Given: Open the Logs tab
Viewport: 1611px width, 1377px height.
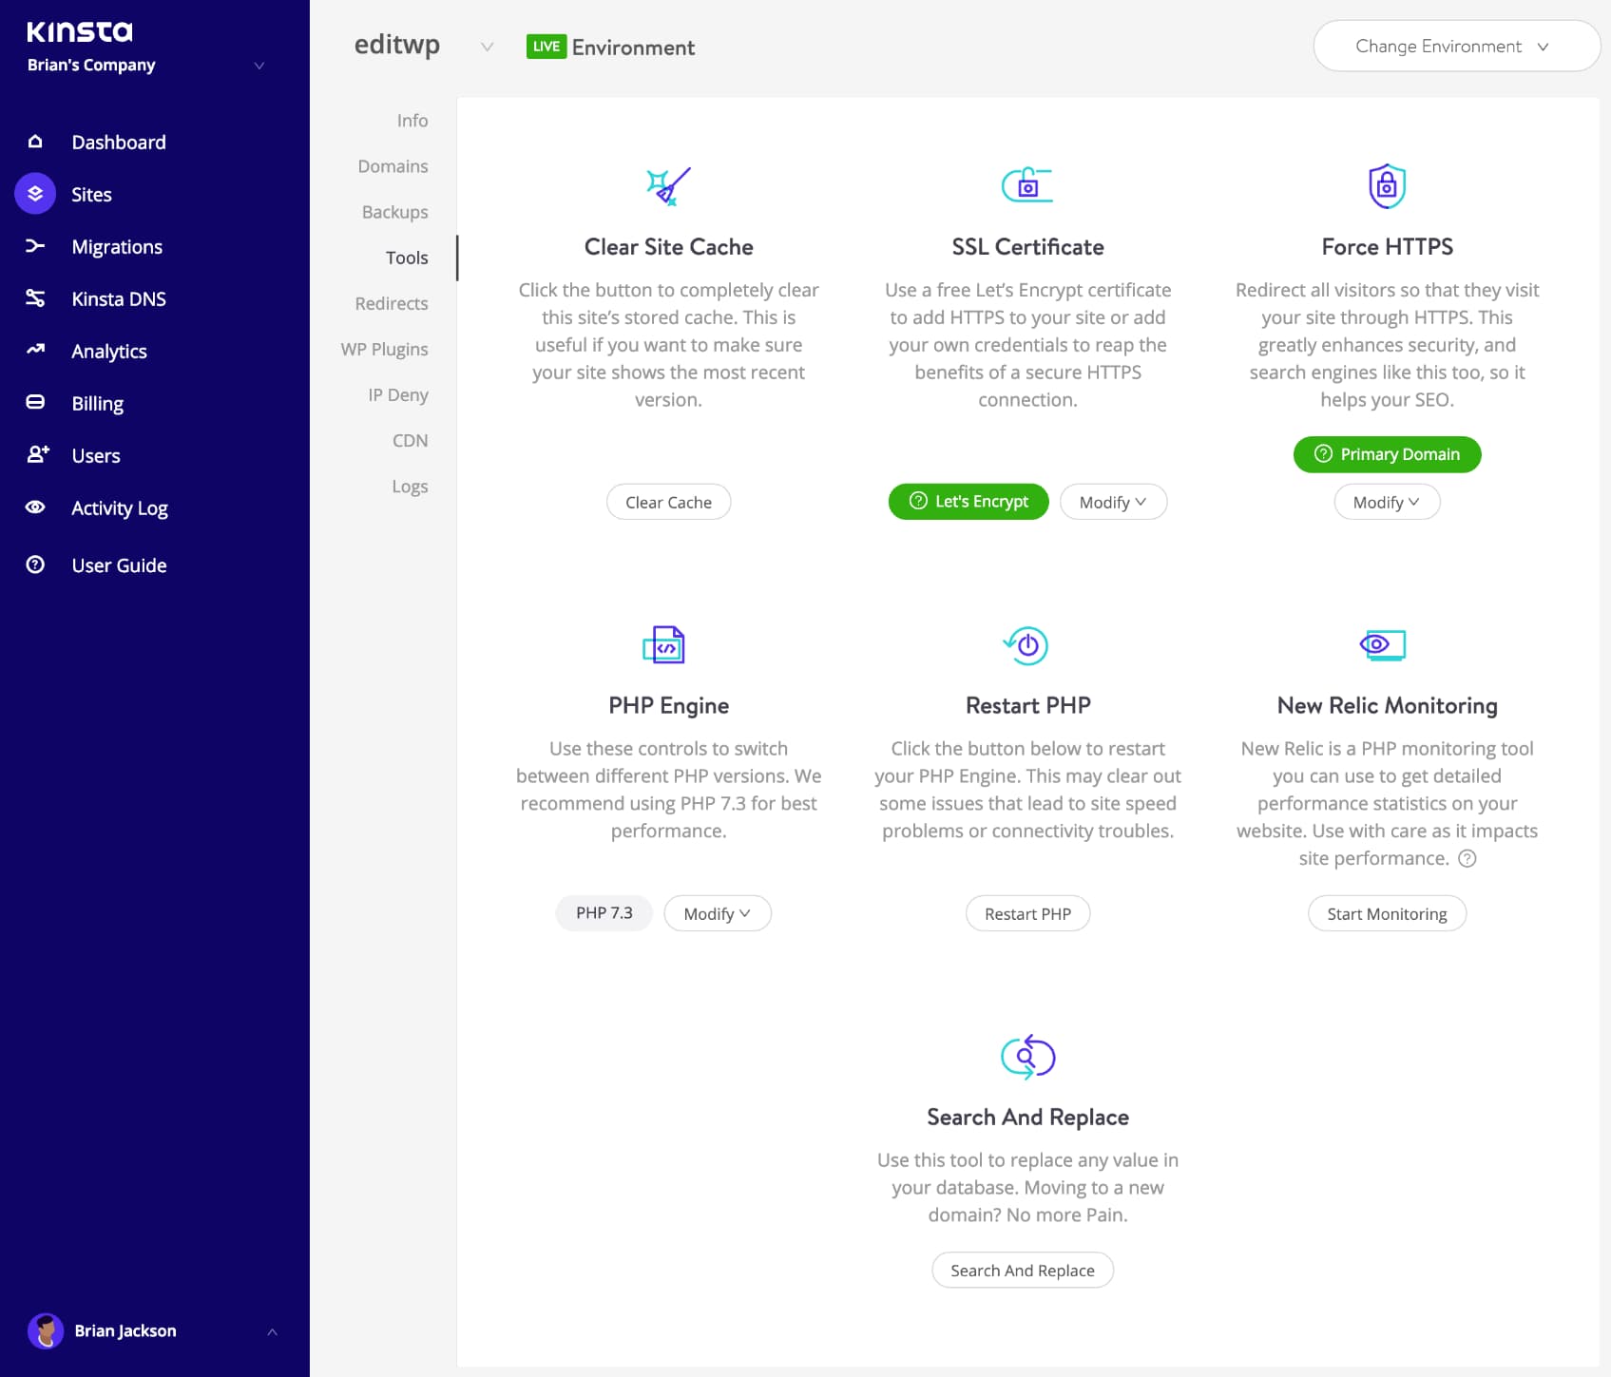Looking at the screenshot, I should (410, 486).
